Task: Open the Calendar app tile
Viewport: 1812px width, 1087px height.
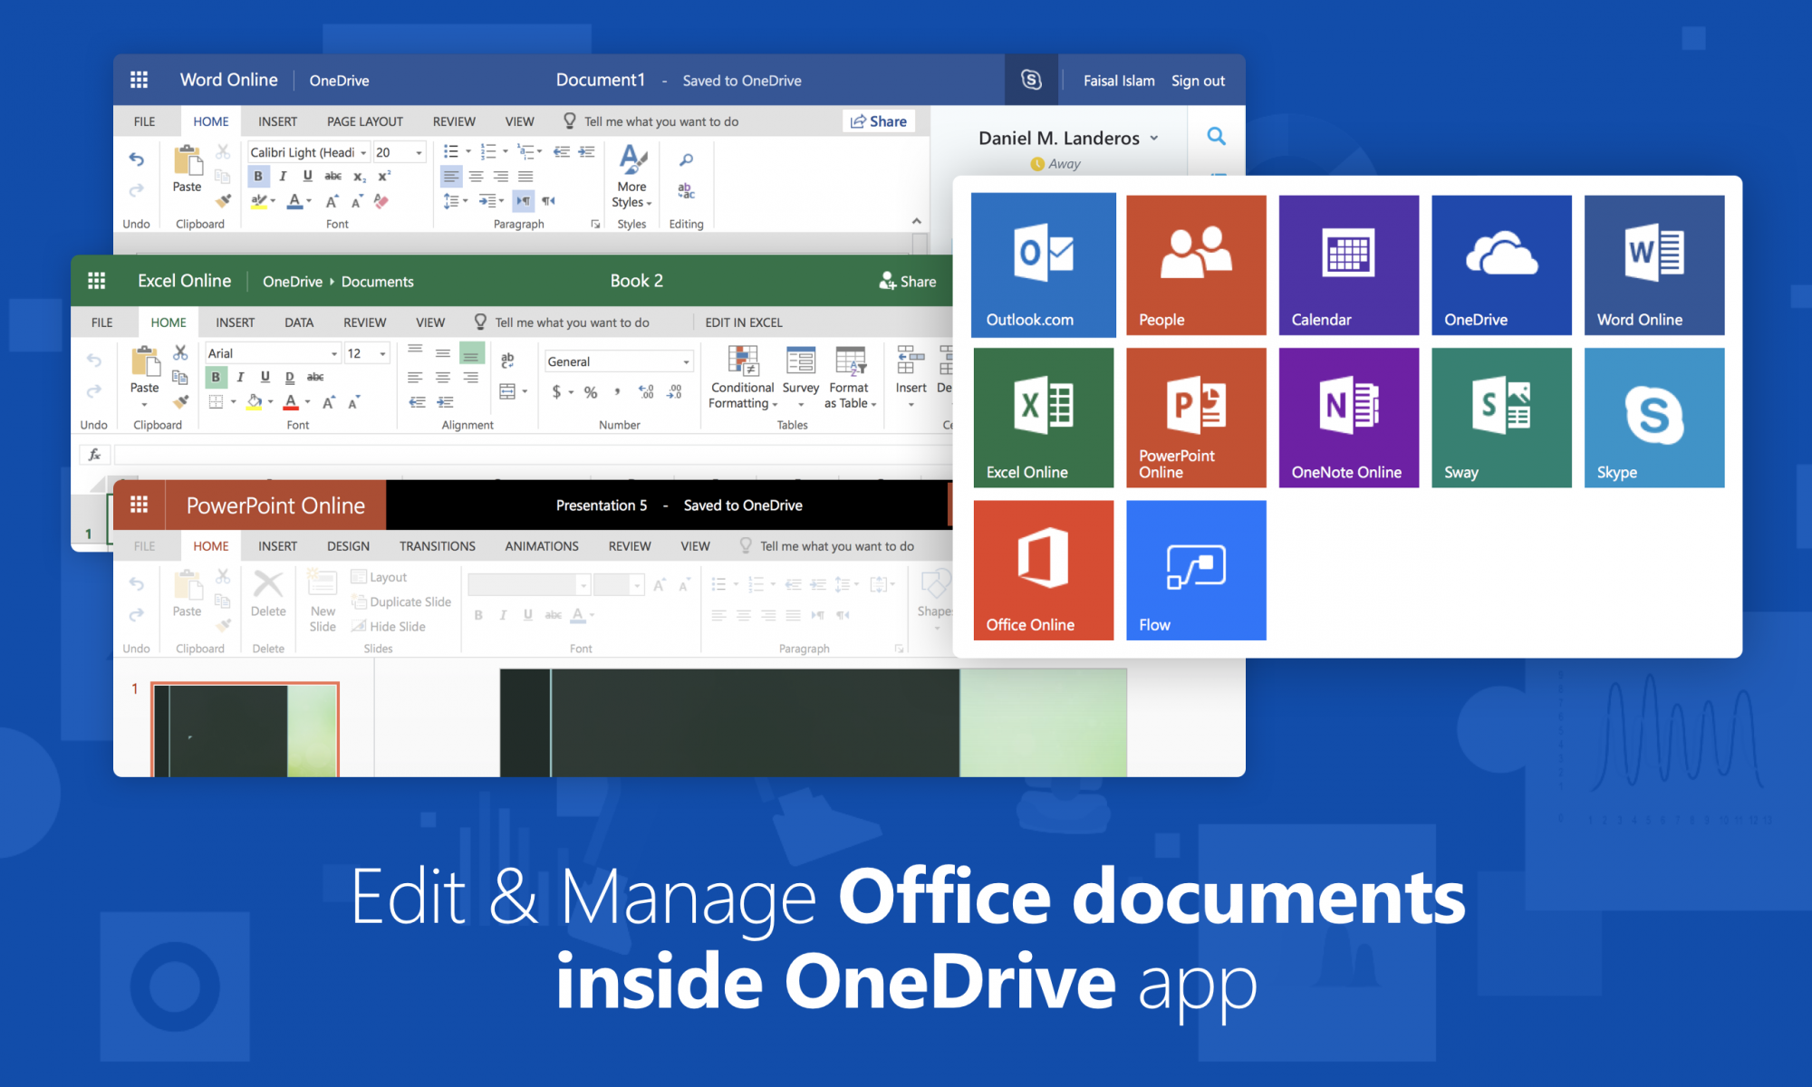Action: [1348, 265]
